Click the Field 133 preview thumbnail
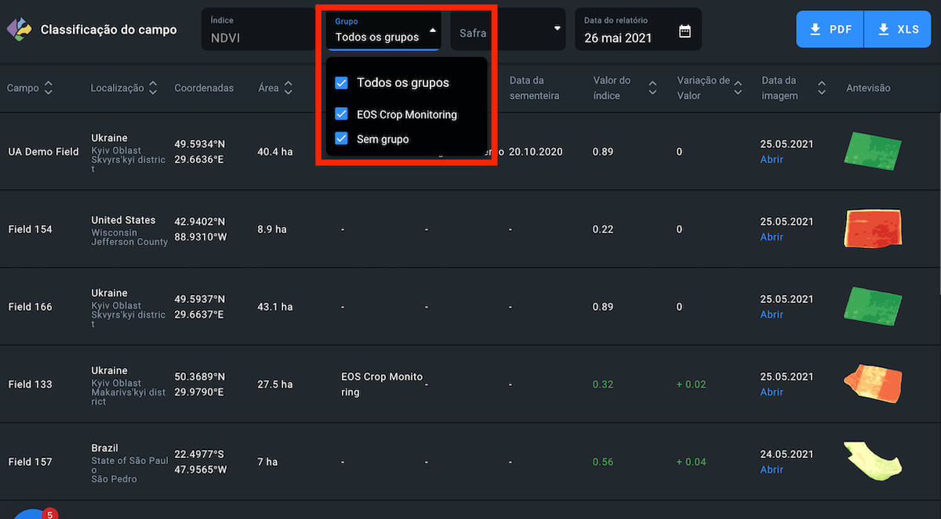This screenshot has height=519, width=941. 873,384
